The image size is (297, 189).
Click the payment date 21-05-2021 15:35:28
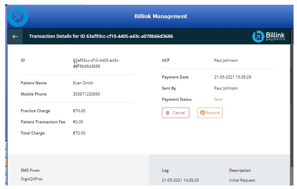[232, 77]
